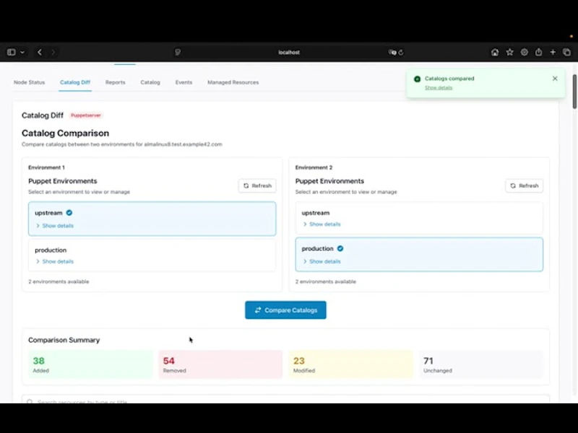Select the Catalog Diff tab
The width and height of the screenshot is (578, 433).
(75, 82)
